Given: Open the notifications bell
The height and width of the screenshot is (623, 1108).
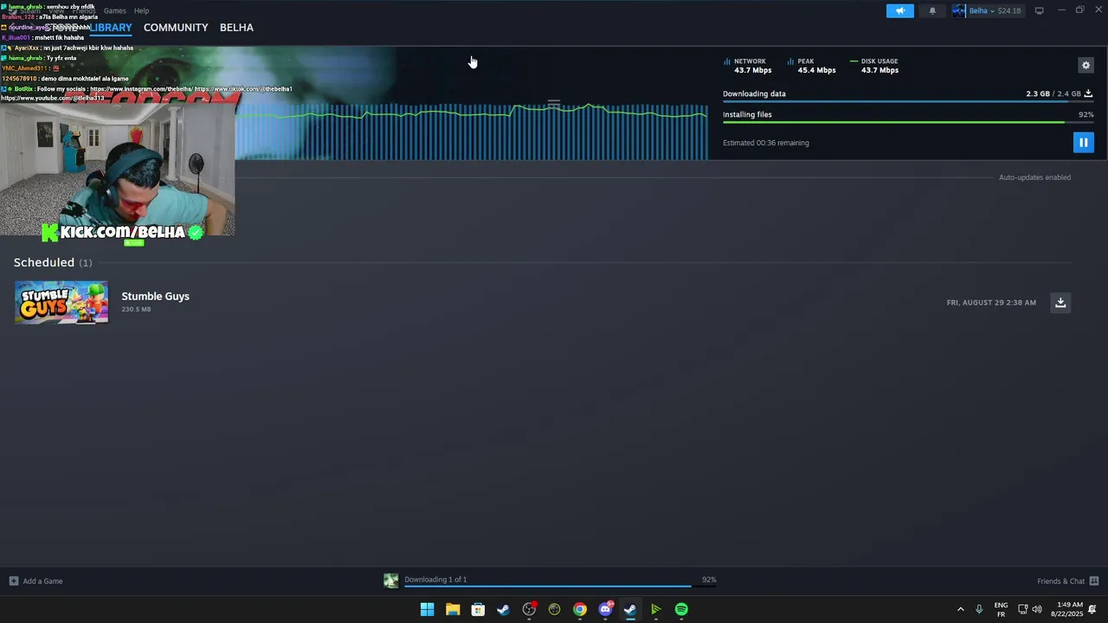Looking at the screenshot, I should click(932, 10).
